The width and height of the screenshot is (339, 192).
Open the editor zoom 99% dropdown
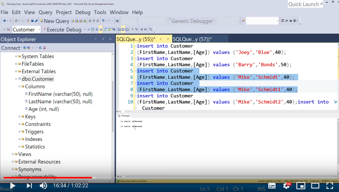pos(126,111)
